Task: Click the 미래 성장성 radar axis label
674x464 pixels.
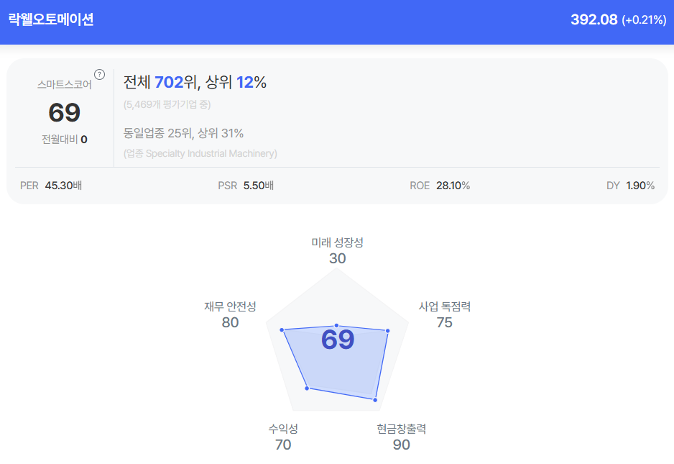Action: pos(337,242)
